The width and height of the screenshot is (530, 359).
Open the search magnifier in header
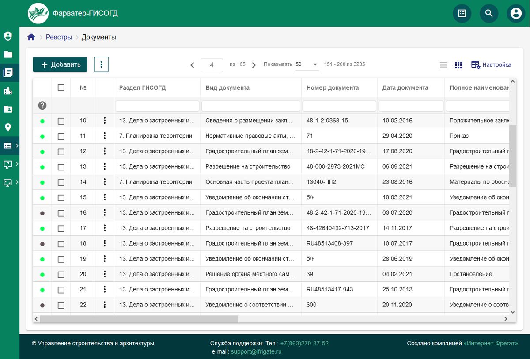click(489, 13)
